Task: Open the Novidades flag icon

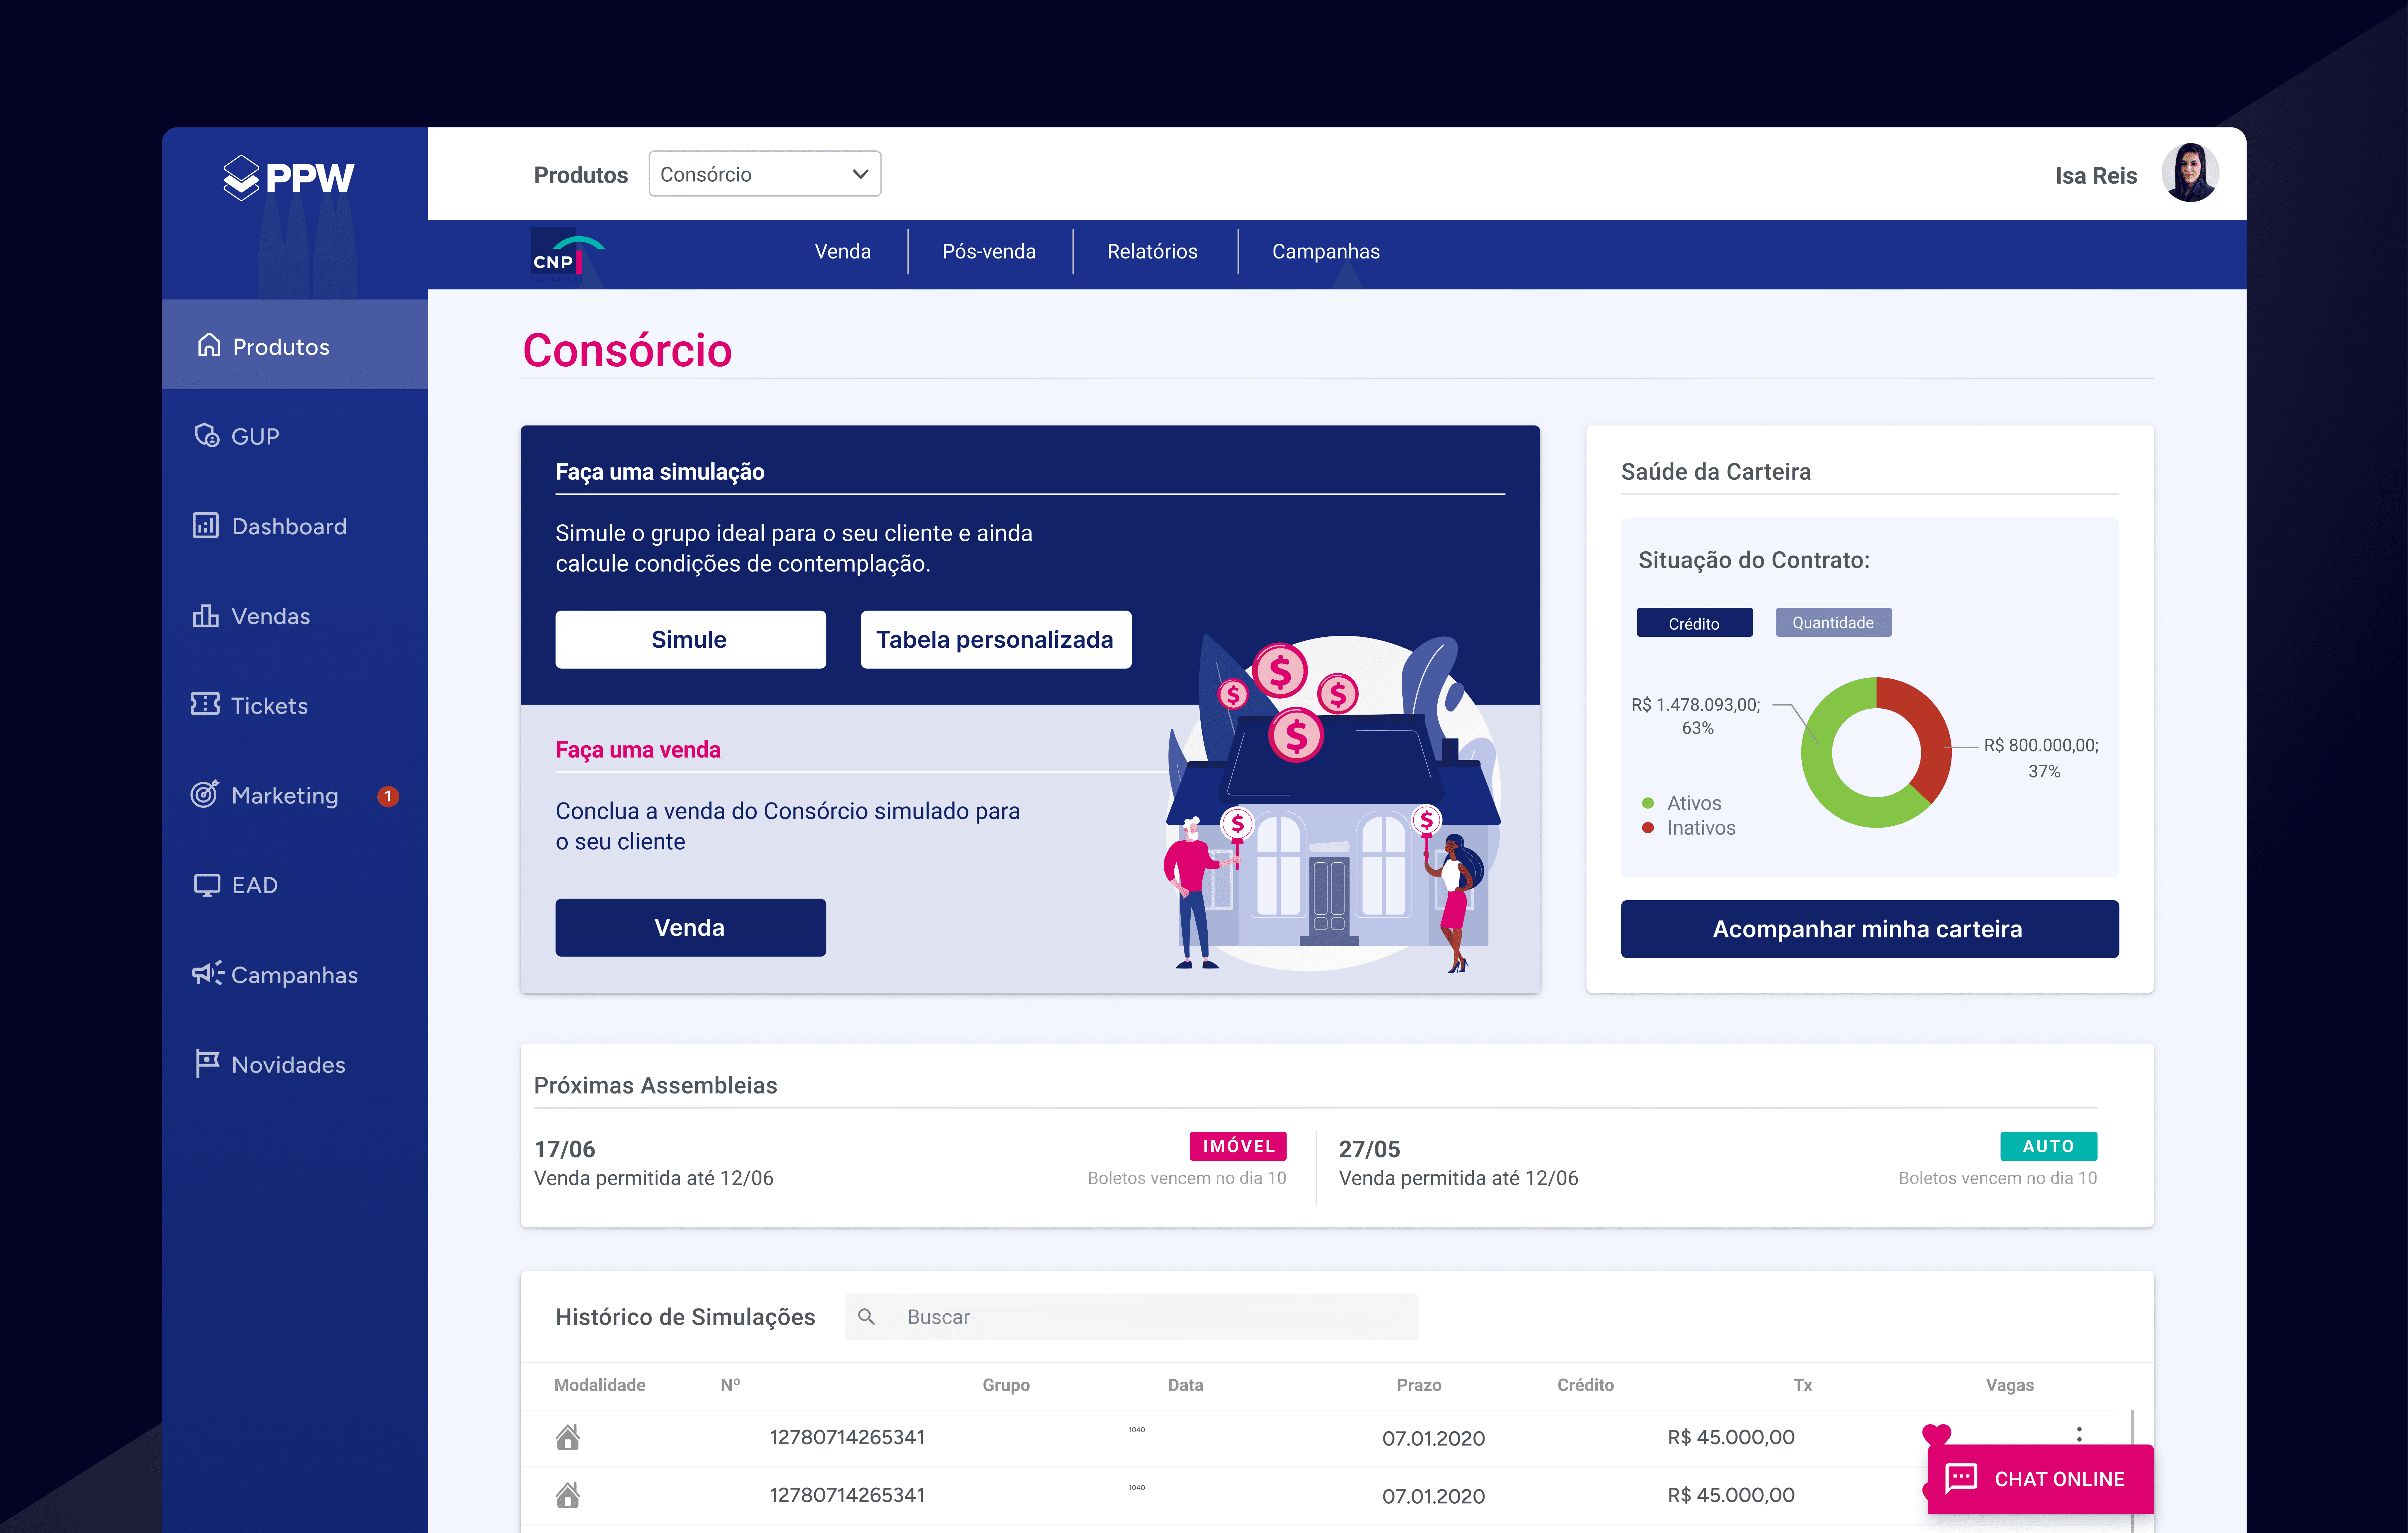Action: coord(207,1064)
